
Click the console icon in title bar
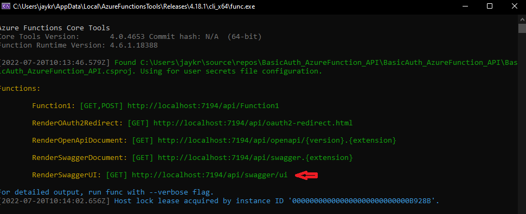pos(6,6)
